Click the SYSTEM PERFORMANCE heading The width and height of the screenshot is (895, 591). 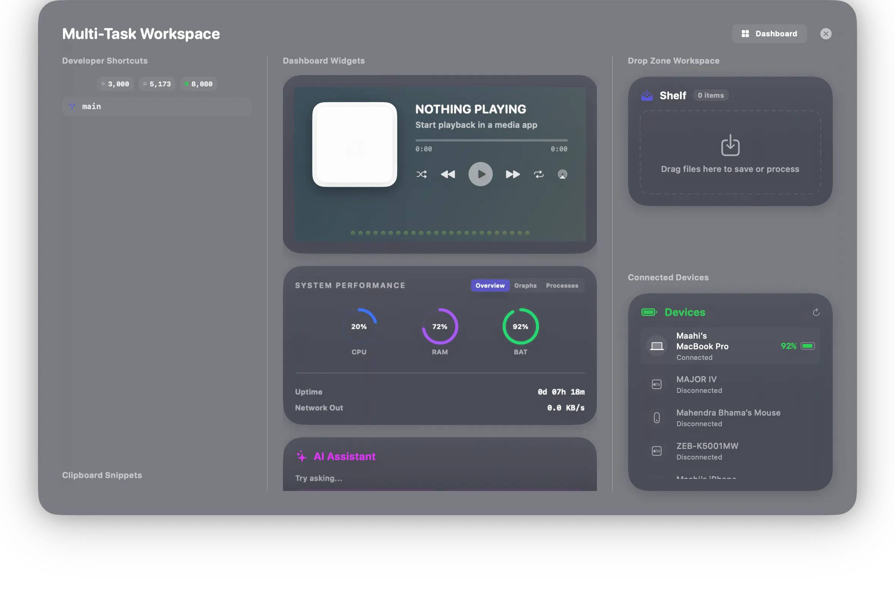coord(350,285)
